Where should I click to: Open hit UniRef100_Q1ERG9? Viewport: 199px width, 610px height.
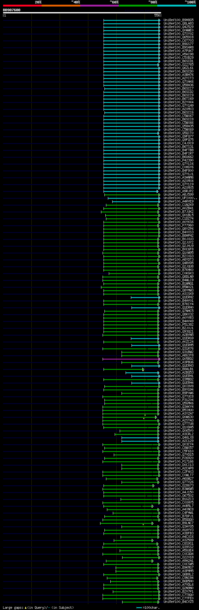coord(178,338)
